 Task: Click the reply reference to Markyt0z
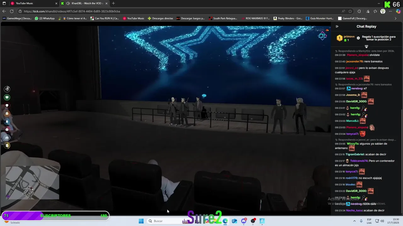pyautogui.click(x=365, y=51)
